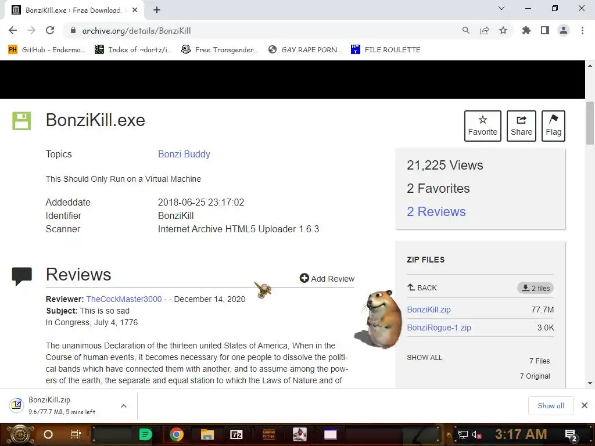This screenshot has height=446, width=595.
Task: Click Chrome icon in taskbar
Action: [177, 434]
